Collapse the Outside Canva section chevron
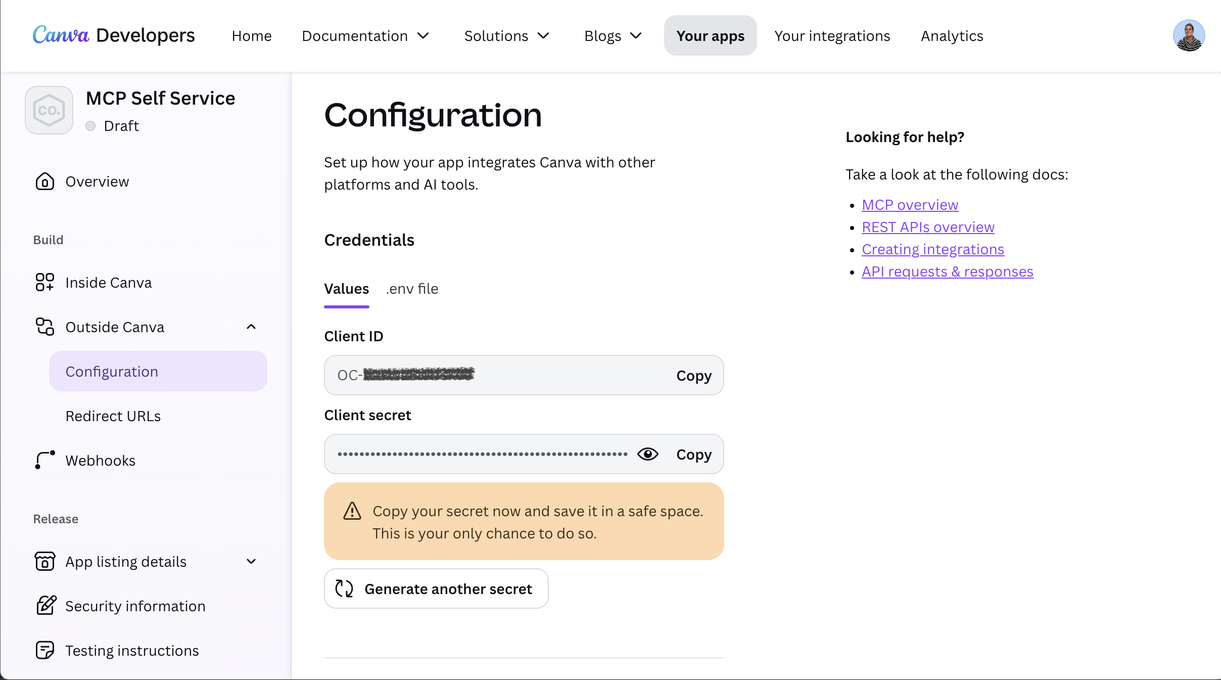Screen dimensions: 1221x680 (251, 327)
